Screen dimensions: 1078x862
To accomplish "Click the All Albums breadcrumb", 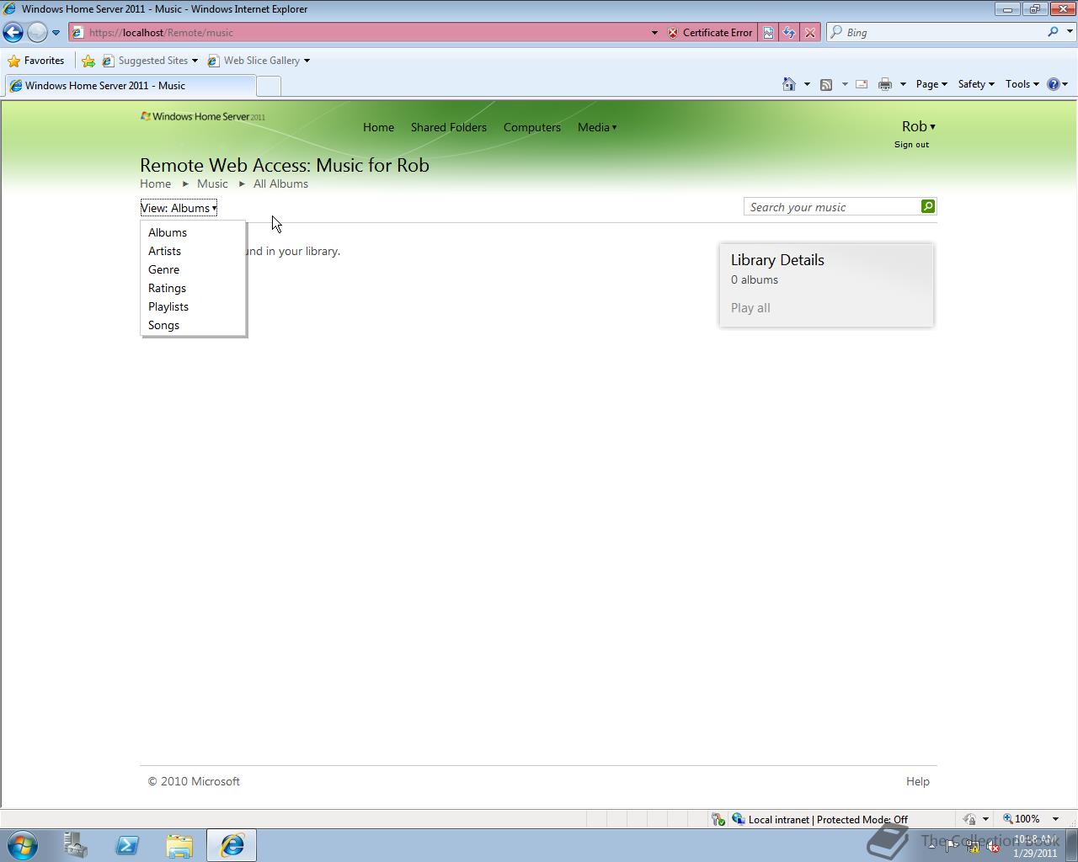I will point(280,184).
